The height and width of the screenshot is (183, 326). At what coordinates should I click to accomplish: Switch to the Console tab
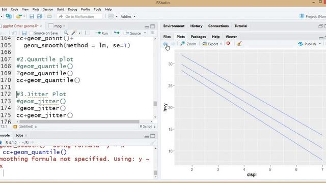(5, 135)
